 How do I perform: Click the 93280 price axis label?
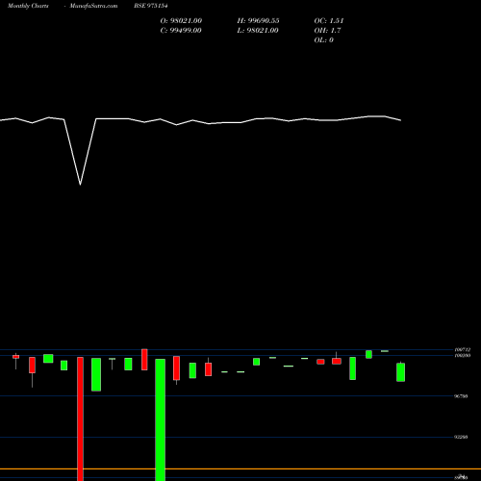(x=461, y=437)
